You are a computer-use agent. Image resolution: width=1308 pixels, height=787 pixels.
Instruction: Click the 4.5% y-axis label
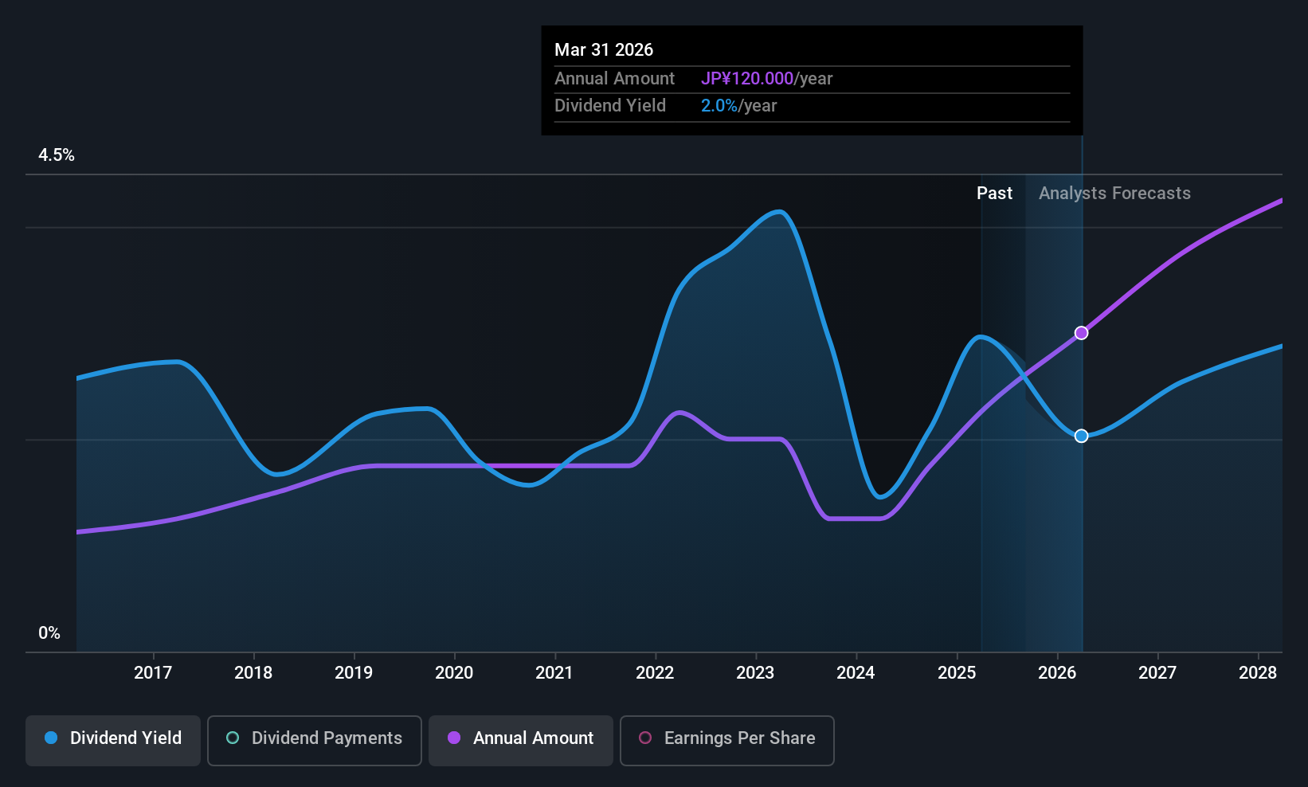(57, 155)
